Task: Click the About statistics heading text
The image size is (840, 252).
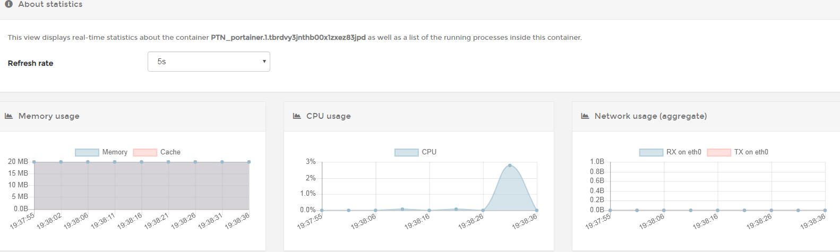Action: [x=50, y=4]
